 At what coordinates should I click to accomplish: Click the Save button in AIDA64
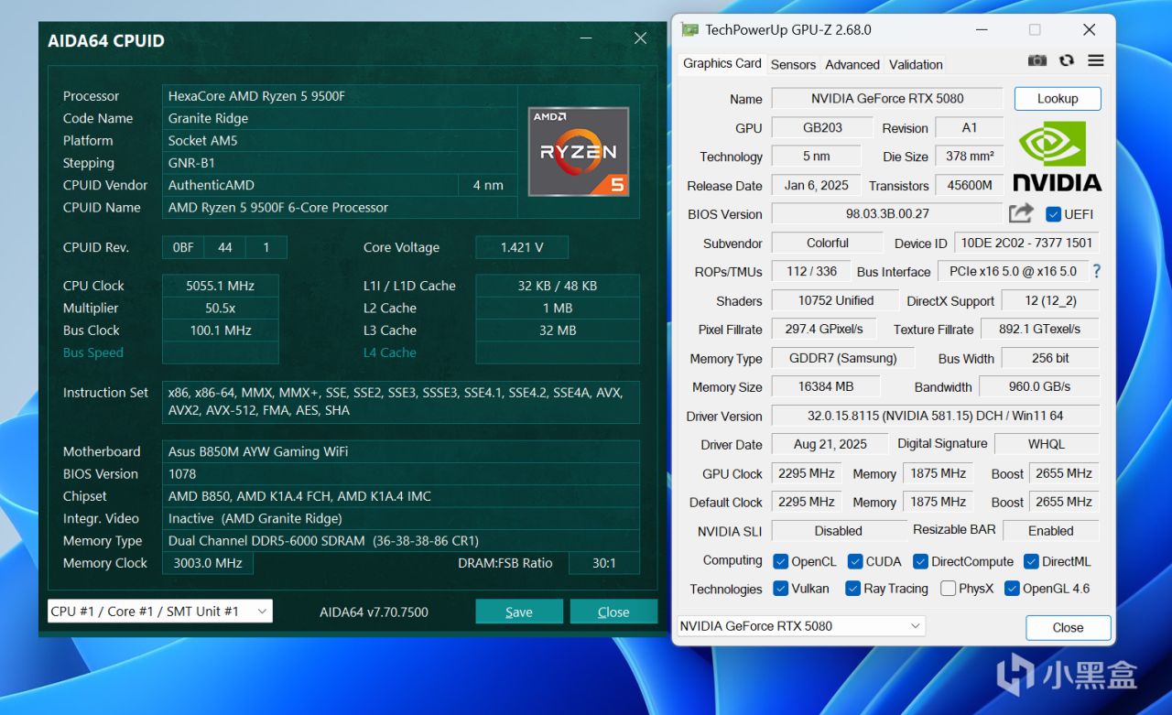click(x=518, y=612)
